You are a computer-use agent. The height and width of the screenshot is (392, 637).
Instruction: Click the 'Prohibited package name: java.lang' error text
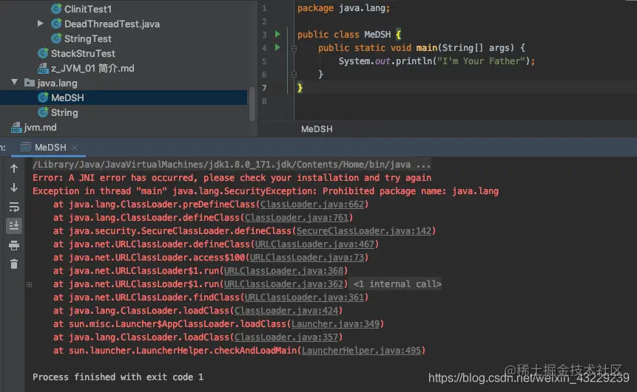point(411,191)
